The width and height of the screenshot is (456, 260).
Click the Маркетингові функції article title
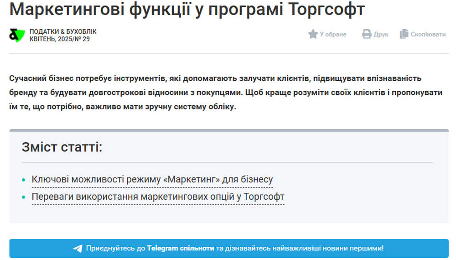(x=187, y=9)
